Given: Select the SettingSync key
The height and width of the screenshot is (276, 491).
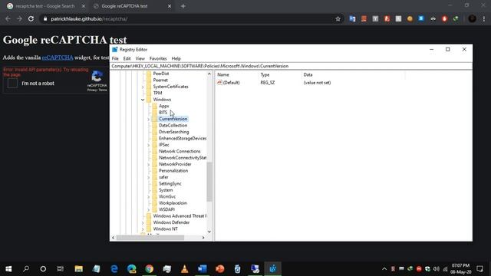Looking at the screenshot, I should [170, 184].
